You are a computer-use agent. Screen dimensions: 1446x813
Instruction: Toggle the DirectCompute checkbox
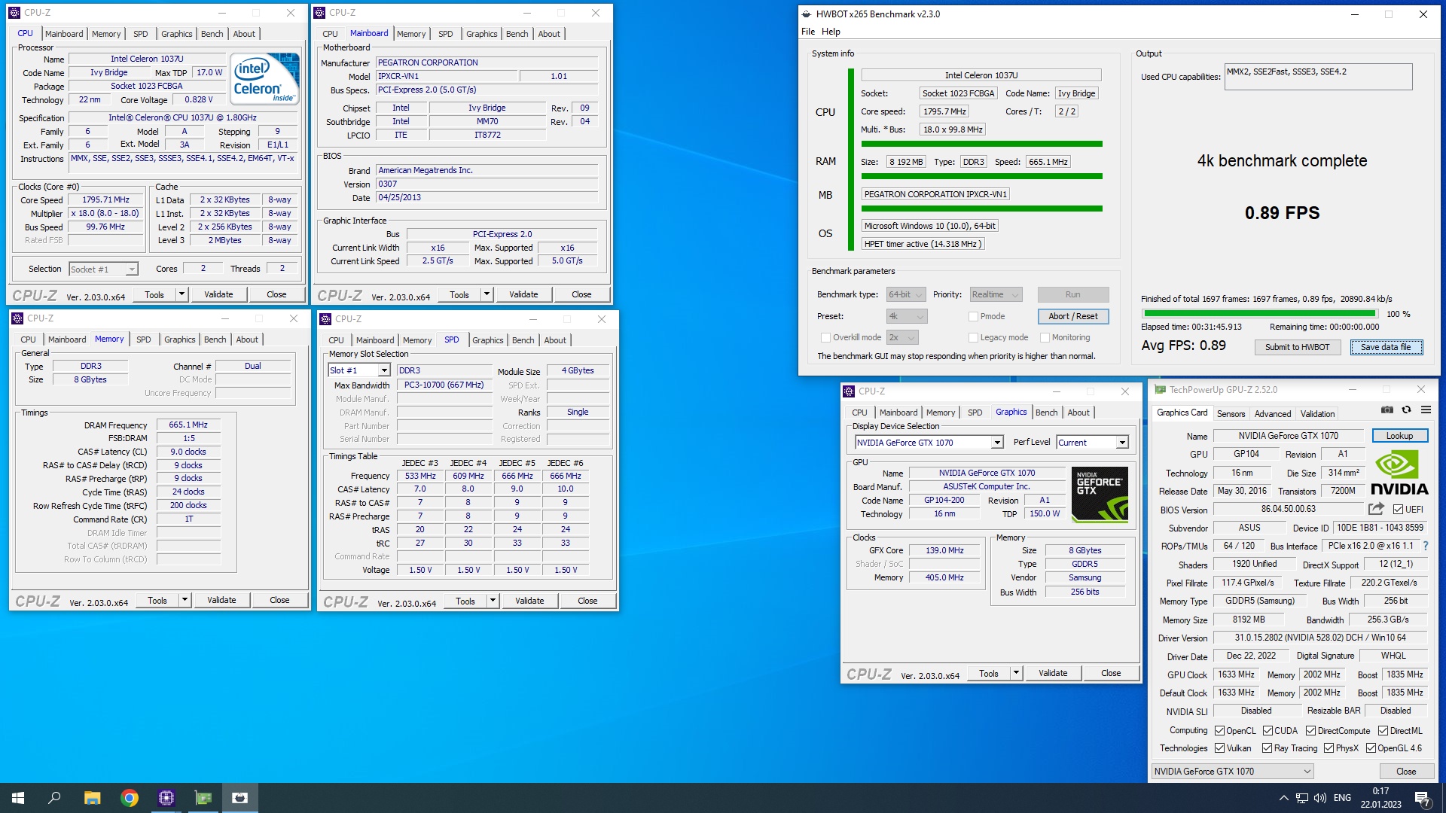tap(1310, 730)
